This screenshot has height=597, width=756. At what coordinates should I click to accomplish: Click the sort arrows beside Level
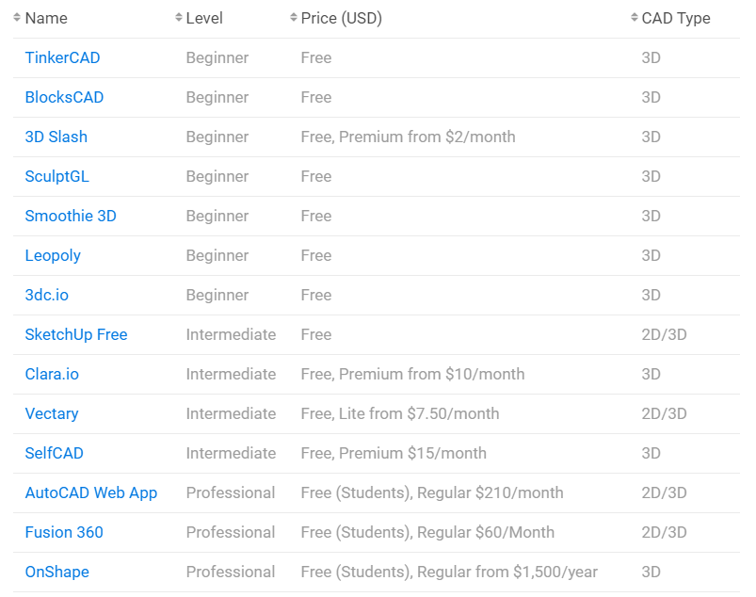179,18
